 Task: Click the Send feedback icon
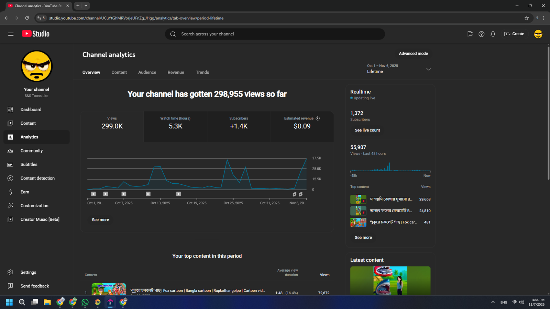[10, 286]
